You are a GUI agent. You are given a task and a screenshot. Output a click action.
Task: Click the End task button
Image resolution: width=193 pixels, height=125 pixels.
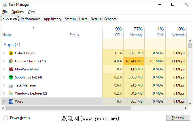178,118
